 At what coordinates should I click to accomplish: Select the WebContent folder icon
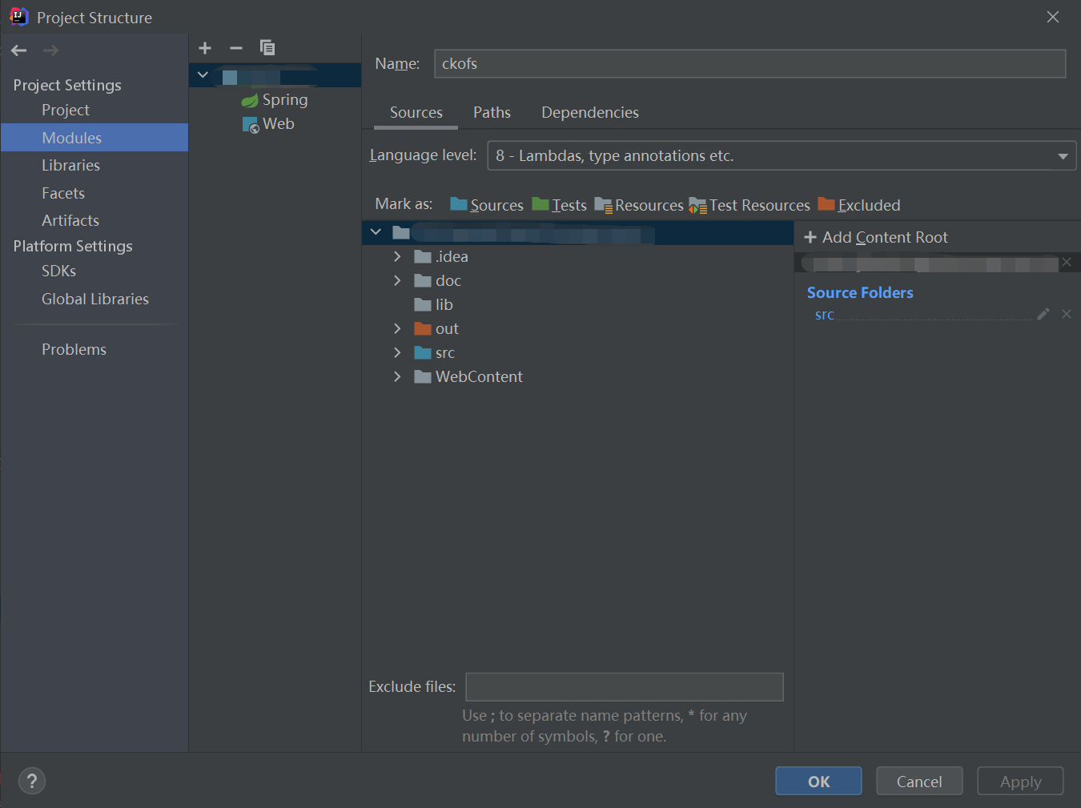[x=423, y=377]
